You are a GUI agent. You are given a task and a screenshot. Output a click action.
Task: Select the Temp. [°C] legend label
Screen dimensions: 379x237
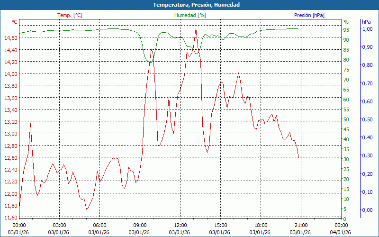pyautogui.click(x=70, y=15)
